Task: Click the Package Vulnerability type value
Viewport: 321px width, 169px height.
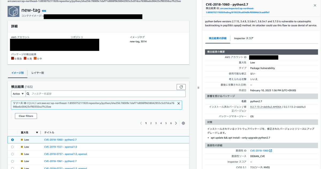Action: click(x=262, y=68)
